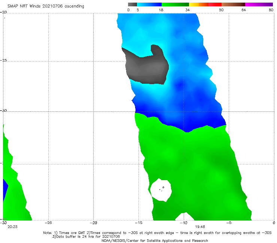Click the color bar label '34'
Screen dimensions: 277x243
point(188,10)
